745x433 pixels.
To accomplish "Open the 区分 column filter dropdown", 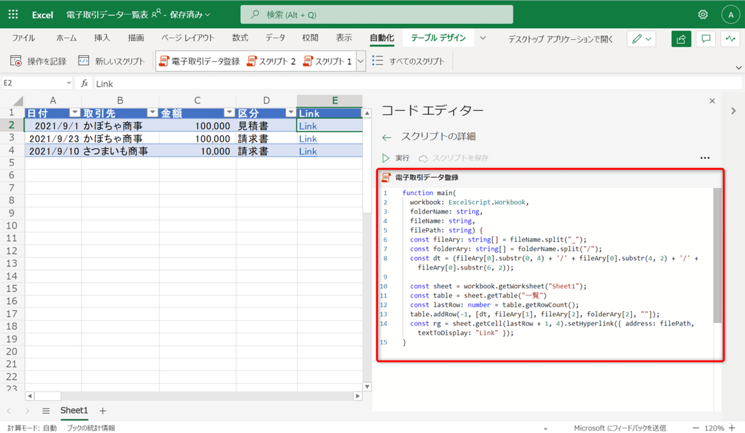I will click(x=290, y=113).
